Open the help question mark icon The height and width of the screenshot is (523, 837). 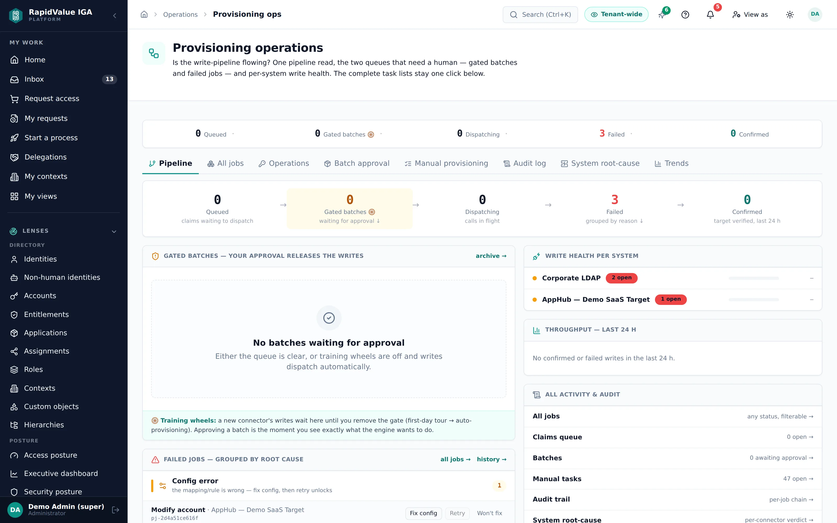[685, 15]
